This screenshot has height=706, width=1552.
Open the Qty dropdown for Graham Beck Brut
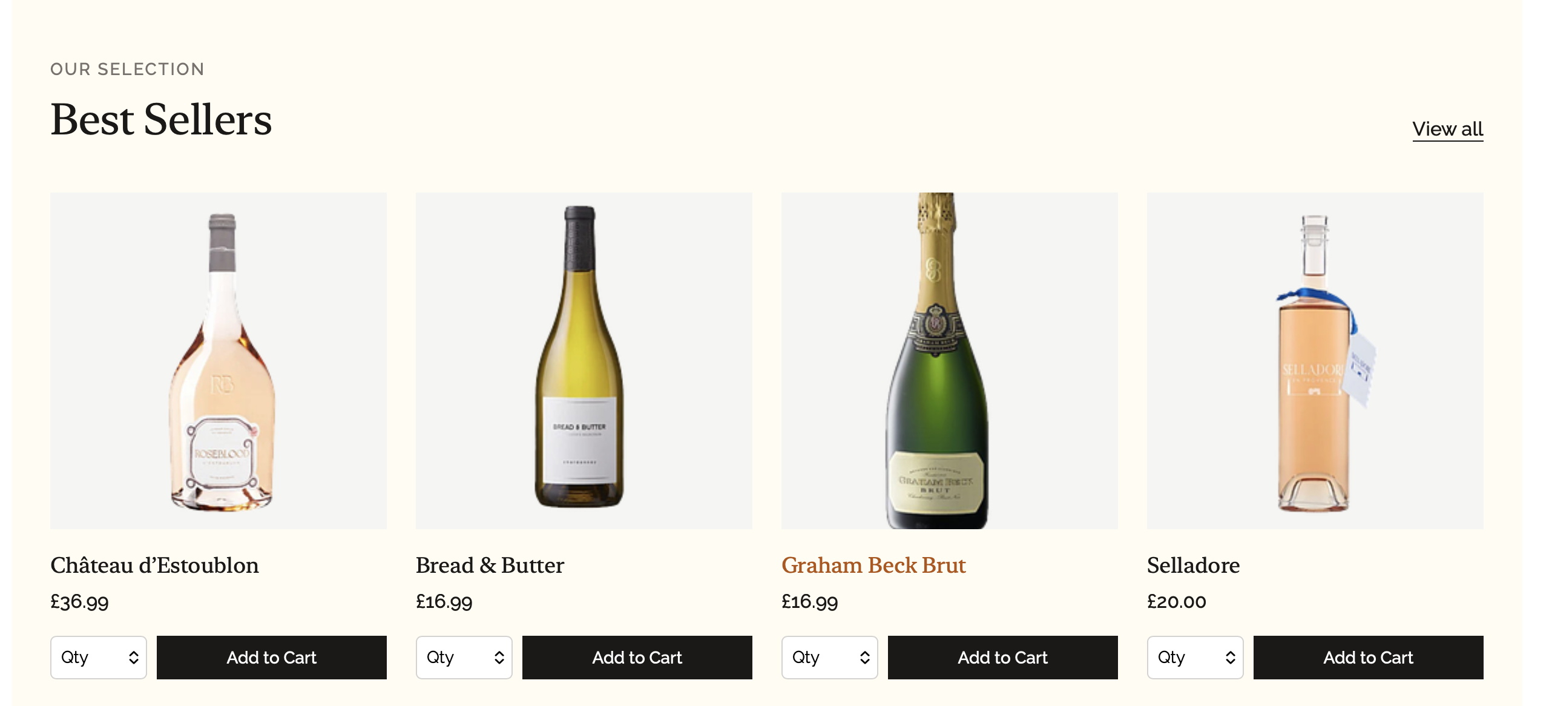[829, 657]
